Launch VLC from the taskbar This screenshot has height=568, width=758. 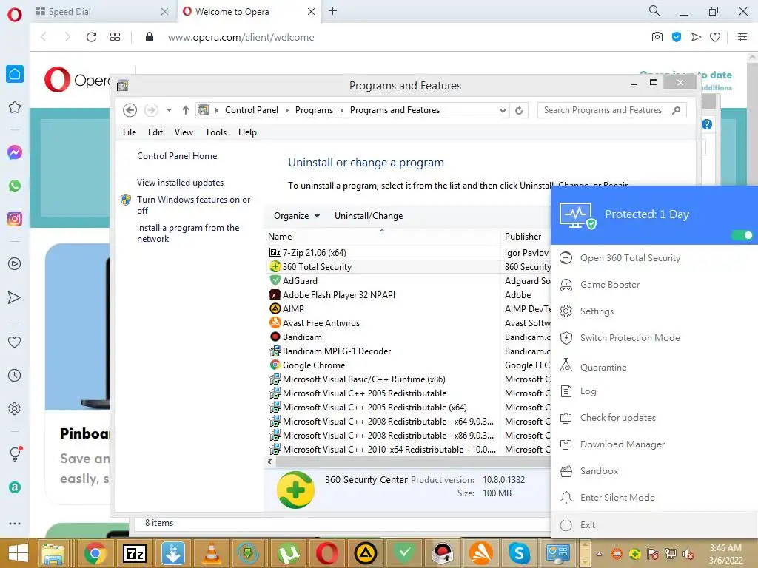(211, 553)
